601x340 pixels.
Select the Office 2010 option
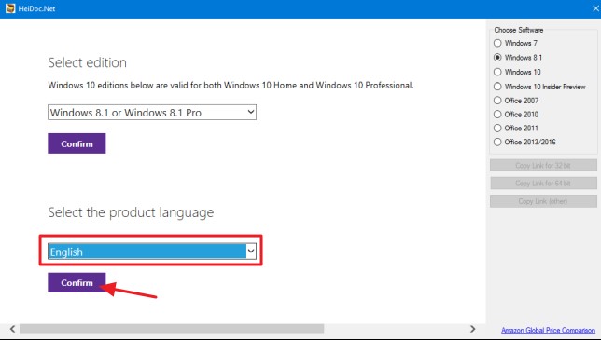497,115
